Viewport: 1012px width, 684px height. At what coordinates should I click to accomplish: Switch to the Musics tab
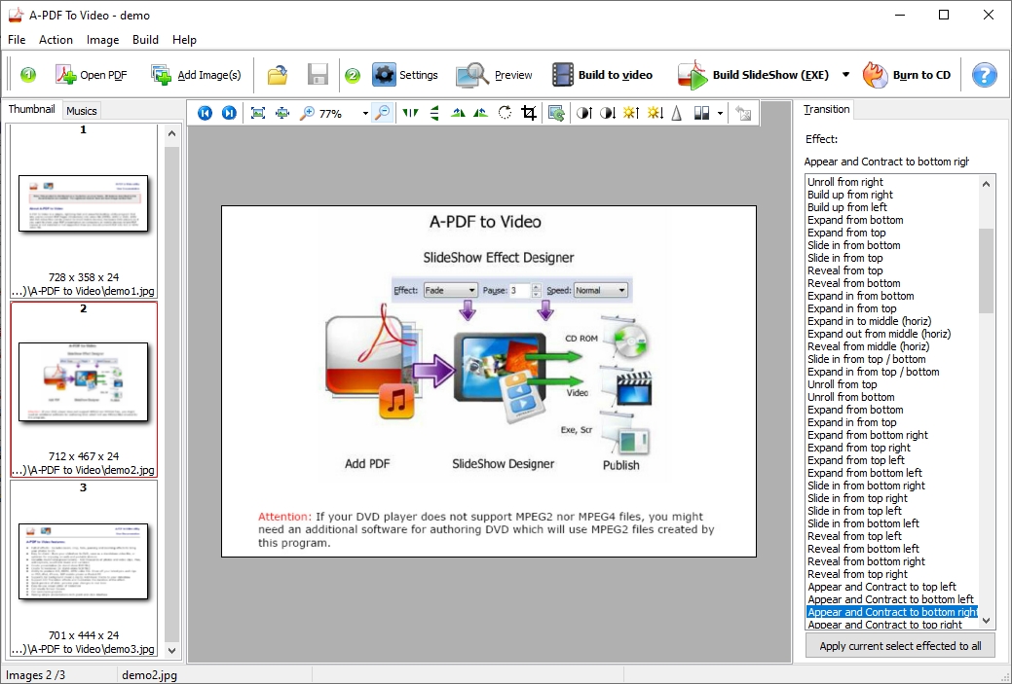[82, 111]
